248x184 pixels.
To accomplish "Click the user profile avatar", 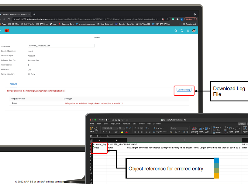I will coord(194,30).
